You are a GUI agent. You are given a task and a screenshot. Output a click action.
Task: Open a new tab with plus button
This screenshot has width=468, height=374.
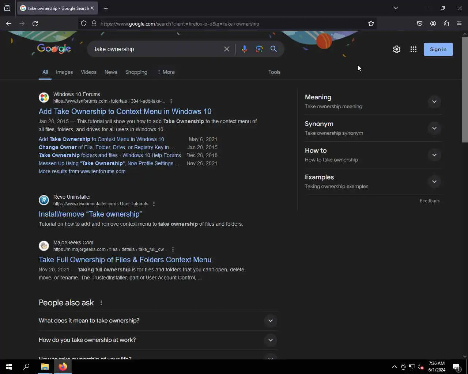coord(106,8)
